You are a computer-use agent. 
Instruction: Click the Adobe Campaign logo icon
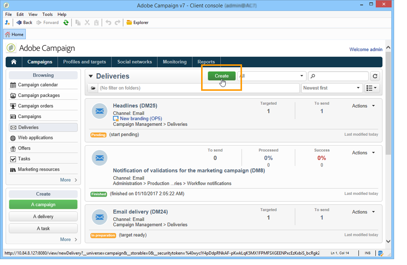[x=11, y=48]
